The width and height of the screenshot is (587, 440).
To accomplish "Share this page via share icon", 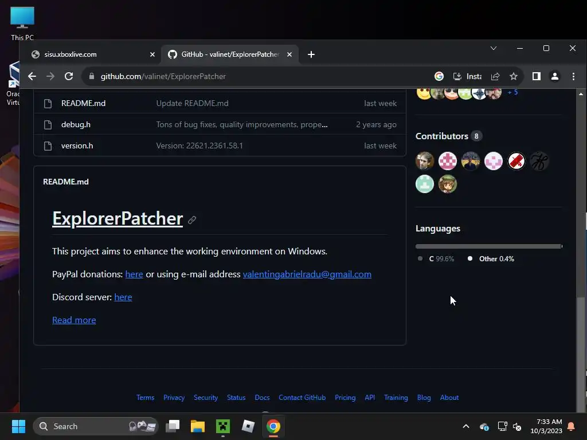I will [495, 76].
